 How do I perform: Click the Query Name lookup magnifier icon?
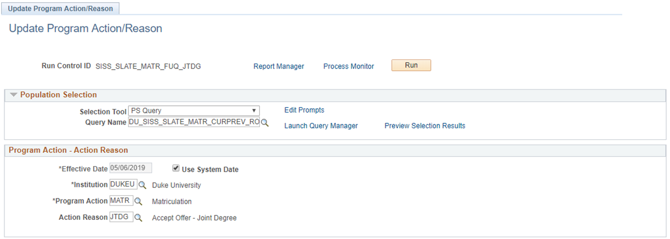coord(264,123)
